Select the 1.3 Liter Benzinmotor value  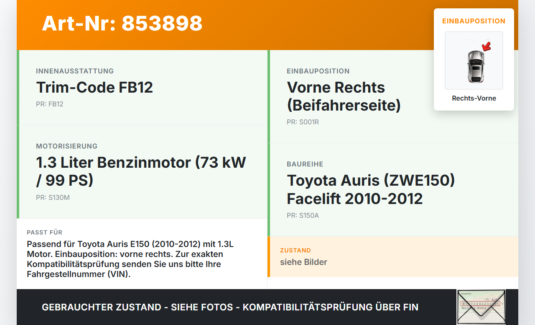tap(141, 171)
